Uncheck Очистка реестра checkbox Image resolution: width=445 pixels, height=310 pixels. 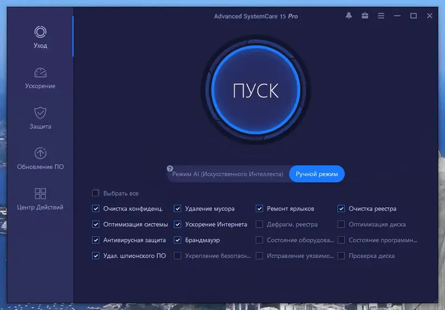pyautogui.click(x=341, y=208)
